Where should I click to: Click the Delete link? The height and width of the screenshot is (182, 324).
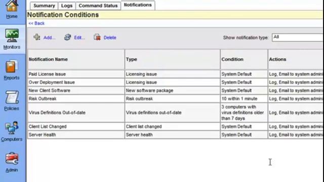point(110,37)
